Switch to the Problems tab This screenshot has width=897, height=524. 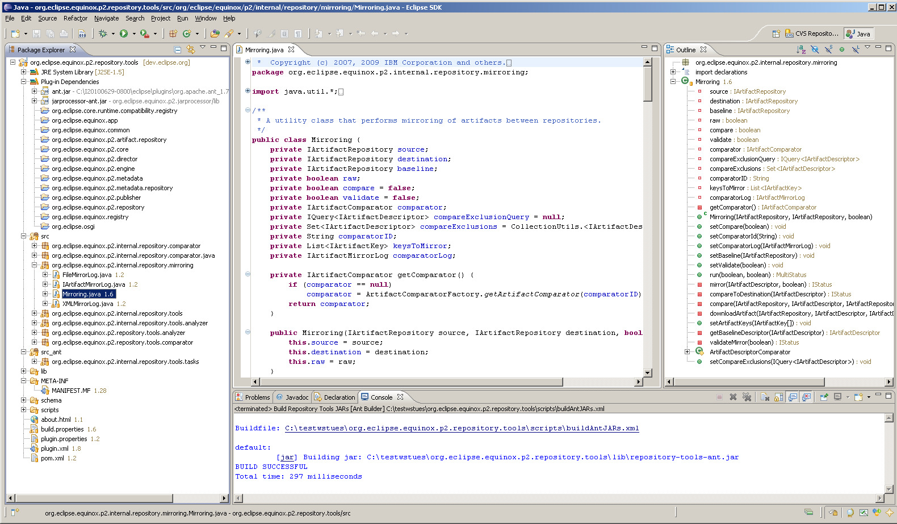click(253, 397)
